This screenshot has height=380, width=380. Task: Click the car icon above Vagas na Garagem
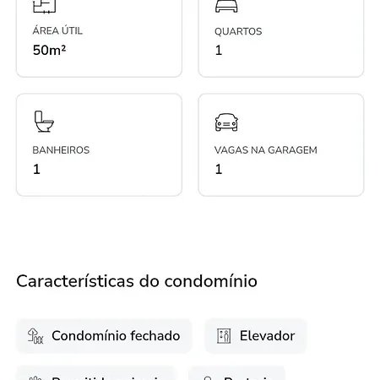(x=226, y=122)
